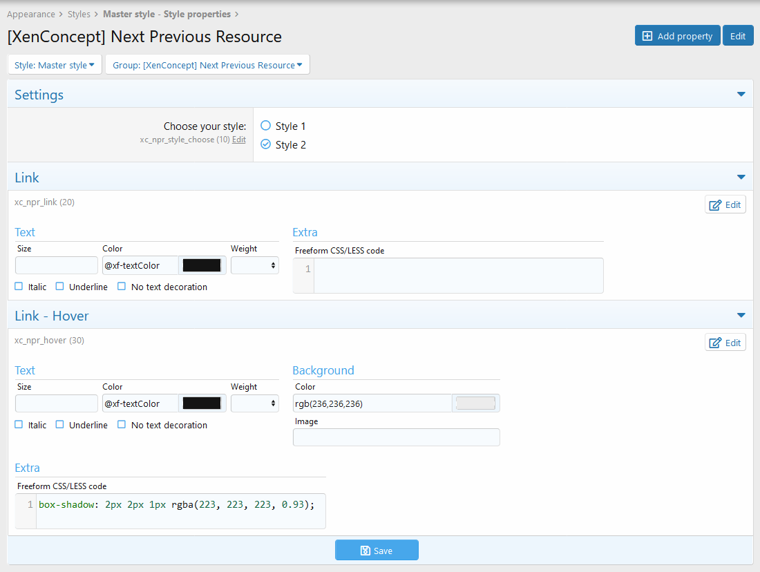Viewport: 760px width, 572px height.
Task: Collapse the Link section arrow
Action: [741, 178]
